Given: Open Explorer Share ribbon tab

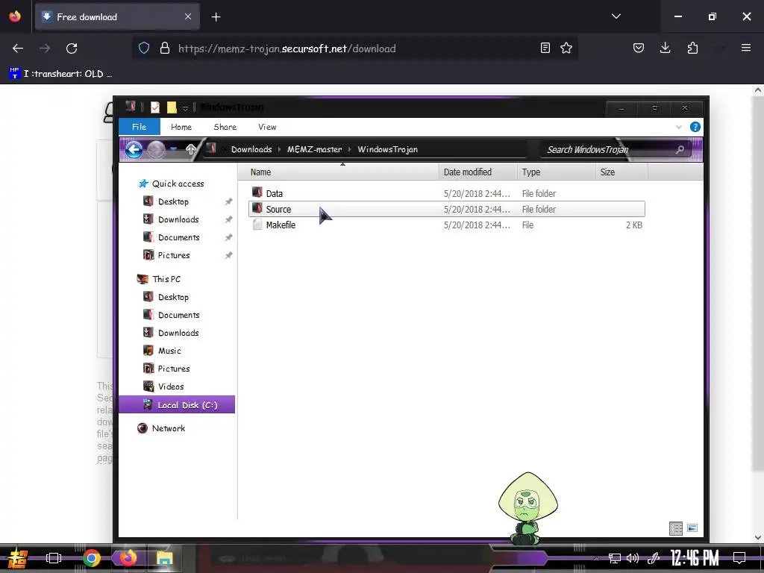Looking at the screenshot, I should pyautogui.click(x=225, y=127).
